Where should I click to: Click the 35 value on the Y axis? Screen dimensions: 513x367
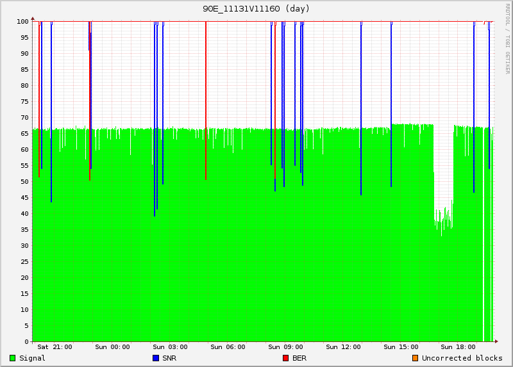click(24, 230)
